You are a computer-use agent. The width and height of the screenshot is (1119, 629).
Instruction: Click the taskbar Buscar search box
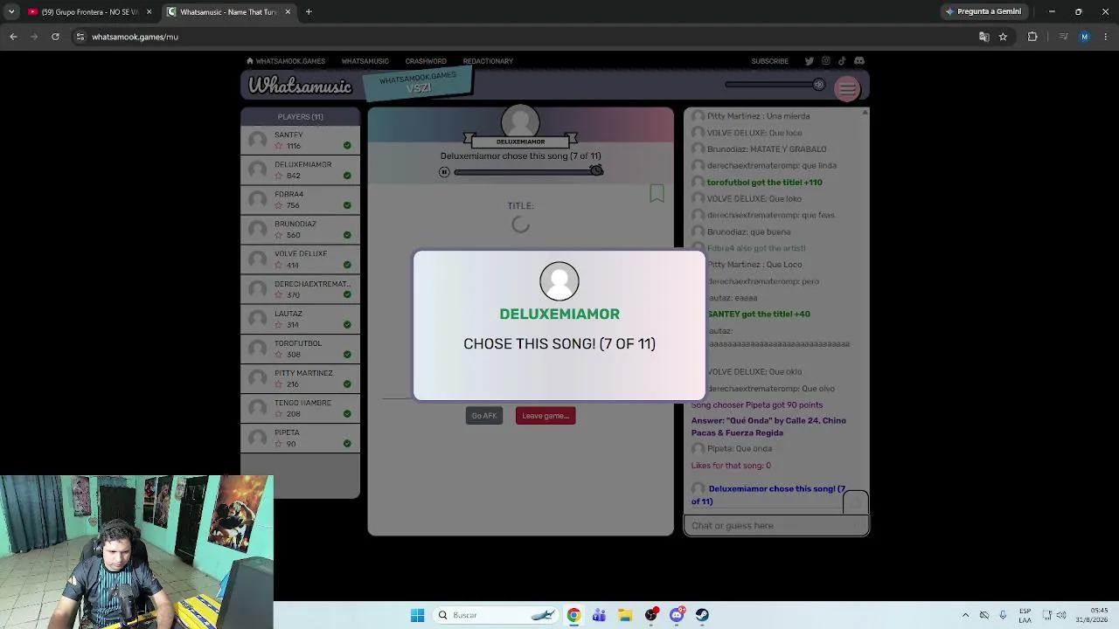tap(495, 615)
